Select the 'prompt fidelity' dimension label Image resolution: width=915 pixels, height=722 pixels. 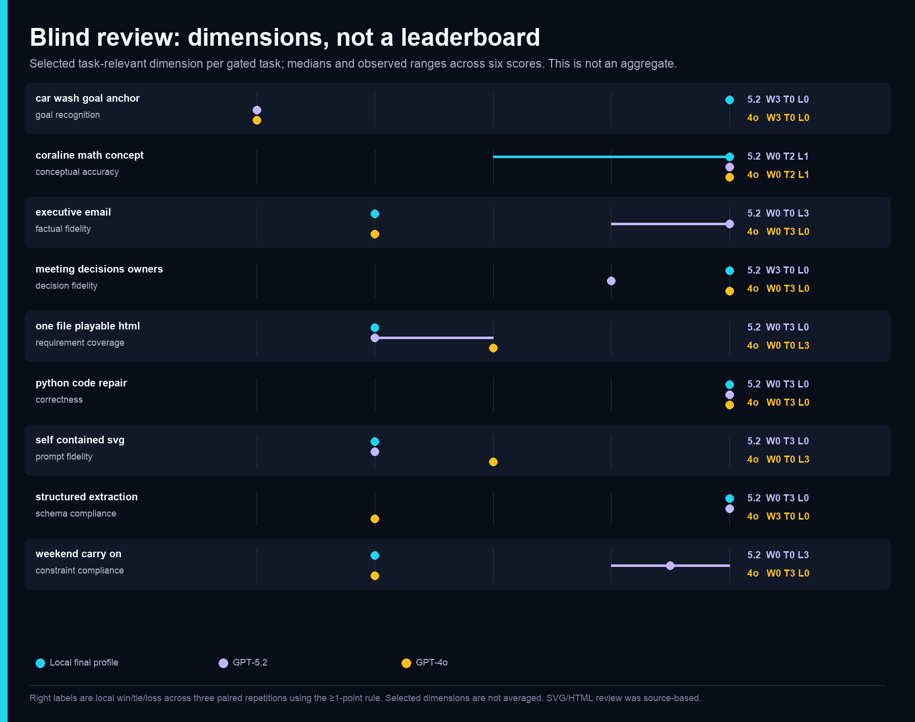[64, 457]
